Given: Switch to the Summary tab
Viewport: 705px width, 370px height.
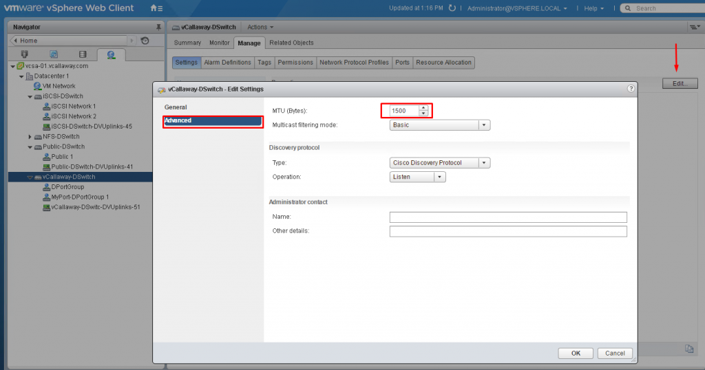Looking at the screenshot, I should 187,43.
